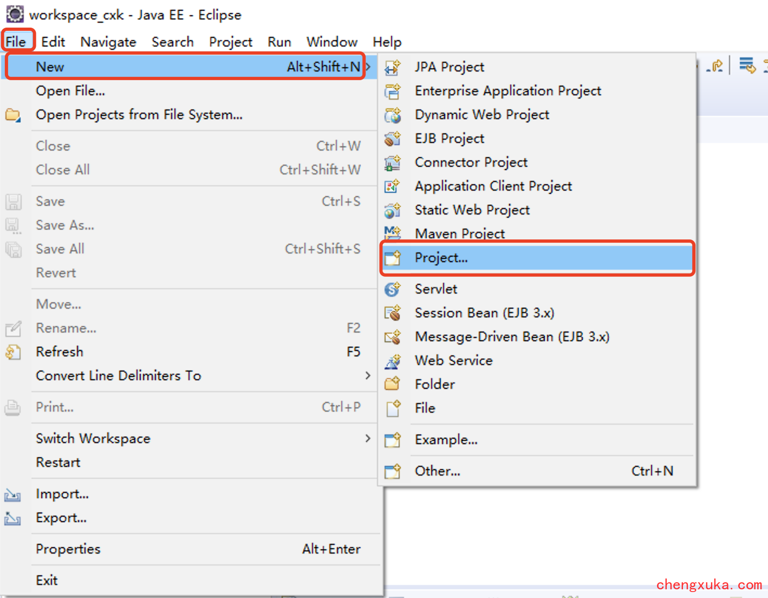Click the Enterprise Application Project icon
Image resolution: width=768 pixels, height=598 pixels.
tap(393, 91)
